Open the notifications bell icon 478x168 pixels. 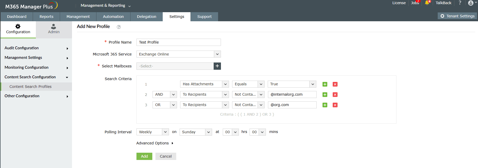(x=427, y=3)
